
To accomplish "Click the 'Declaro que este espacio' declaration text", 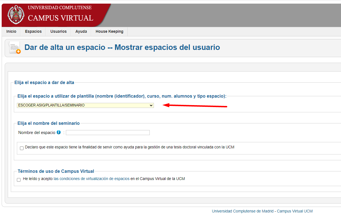I will pyautogui.click(x=130, y=147).
